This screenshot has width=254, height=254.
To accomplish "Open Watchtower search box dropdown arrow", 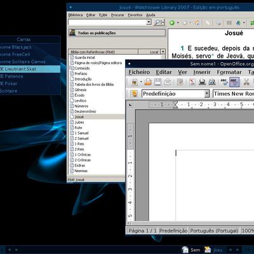I will [149, 22].
